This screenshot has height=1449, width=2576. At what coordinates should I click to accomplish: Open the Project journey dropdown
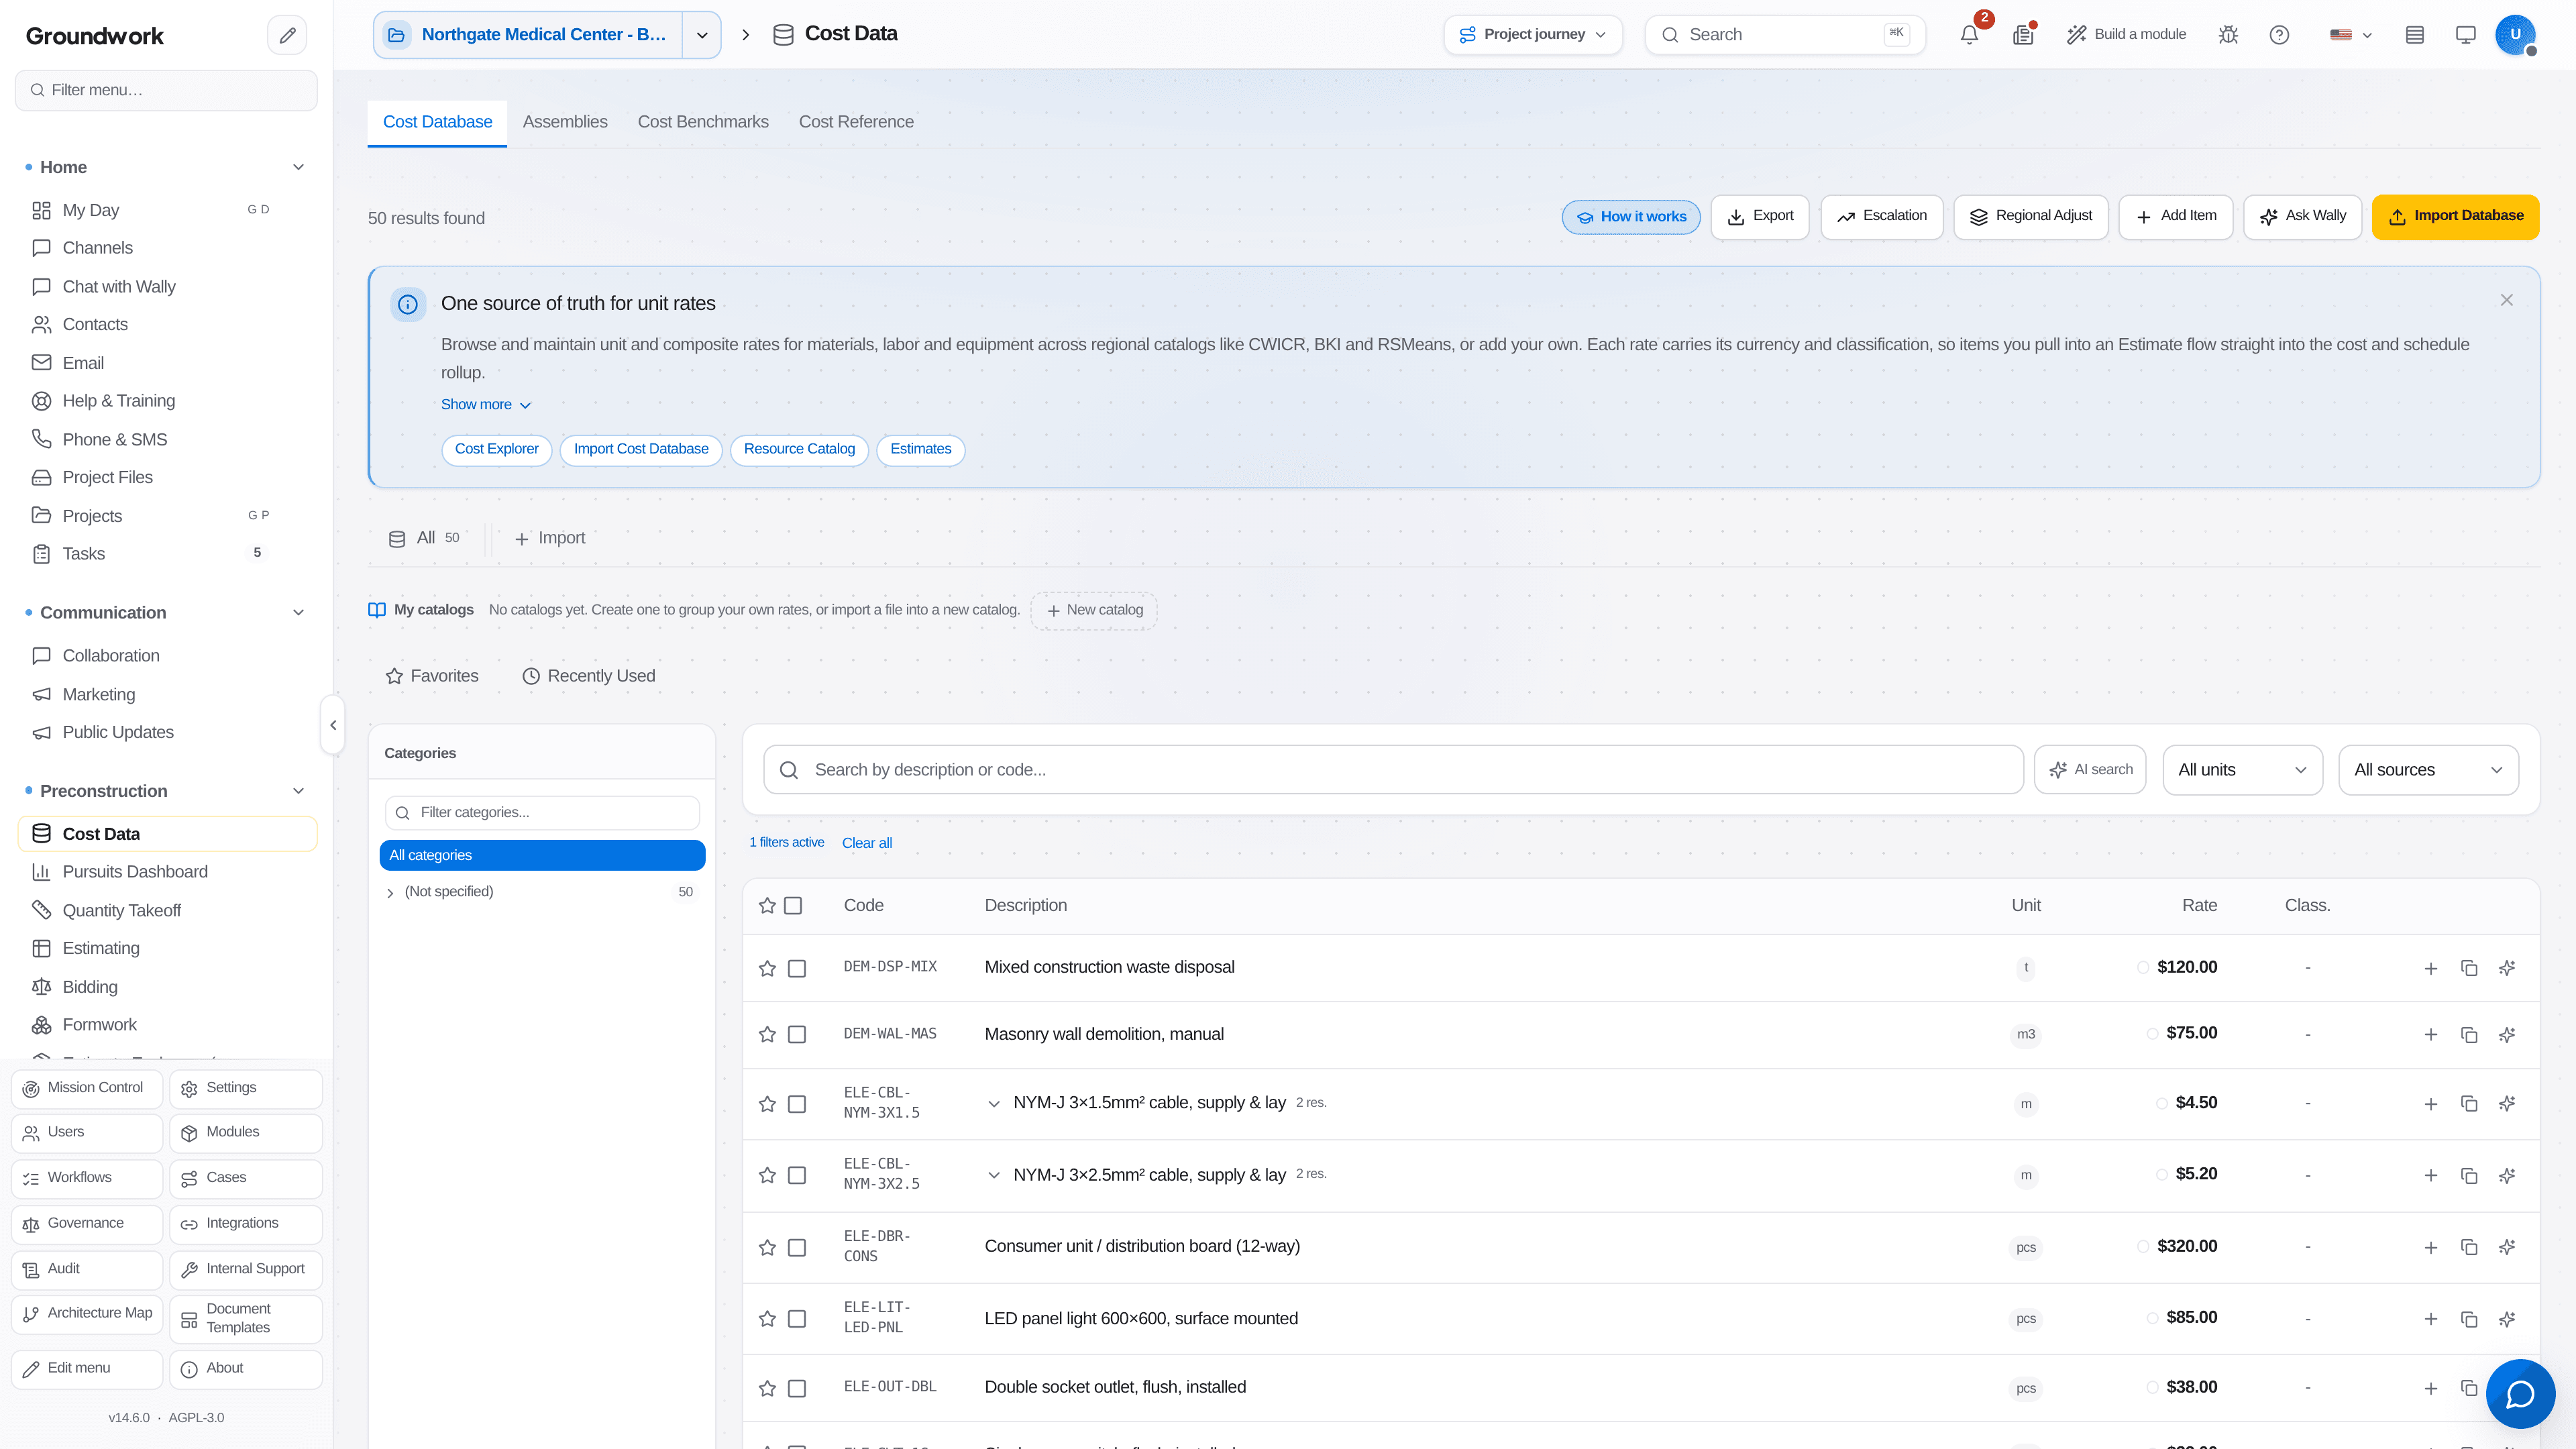[x=1532, y=35]
